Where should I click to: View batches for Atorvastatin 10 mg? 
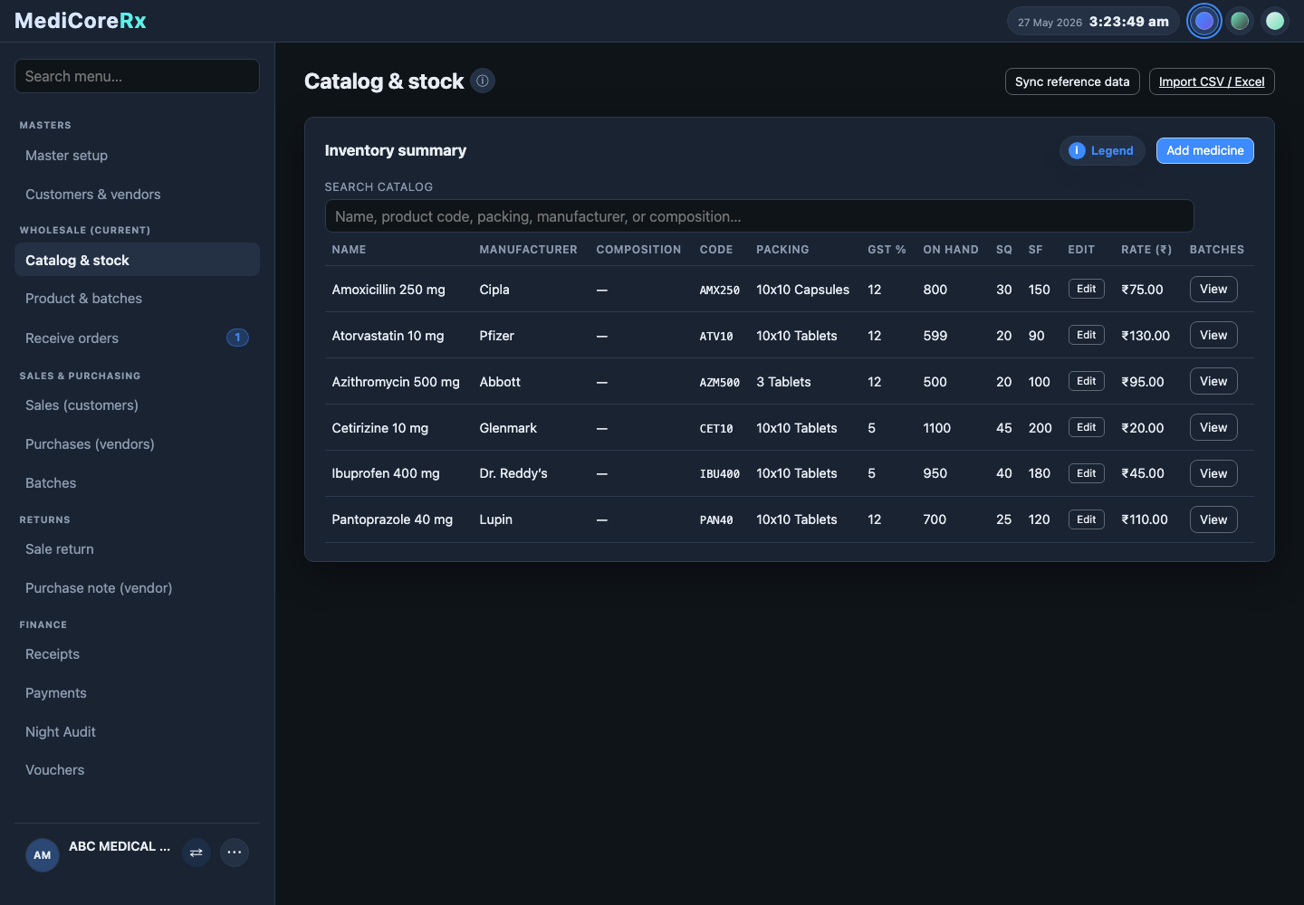[1213, 335]
